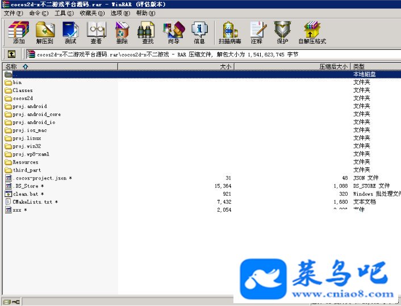This screenshot has width=401, height=306.
Task: Click the 解压到 (Extract To) icon
Action: (45, 32)
